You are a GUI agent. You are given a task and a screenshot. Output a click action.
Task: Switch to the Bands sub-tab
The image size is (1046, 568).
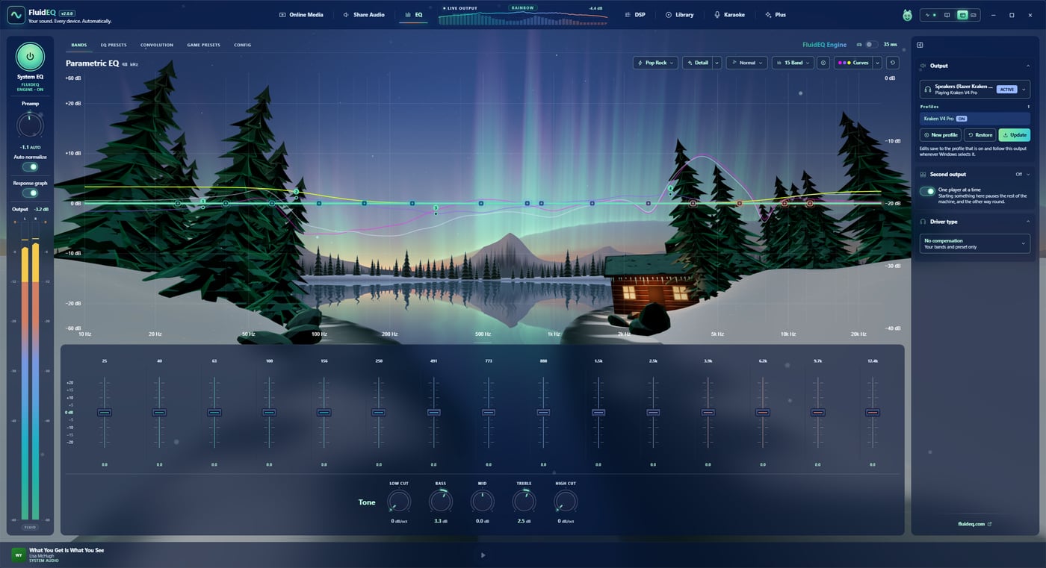click(79, 45)
